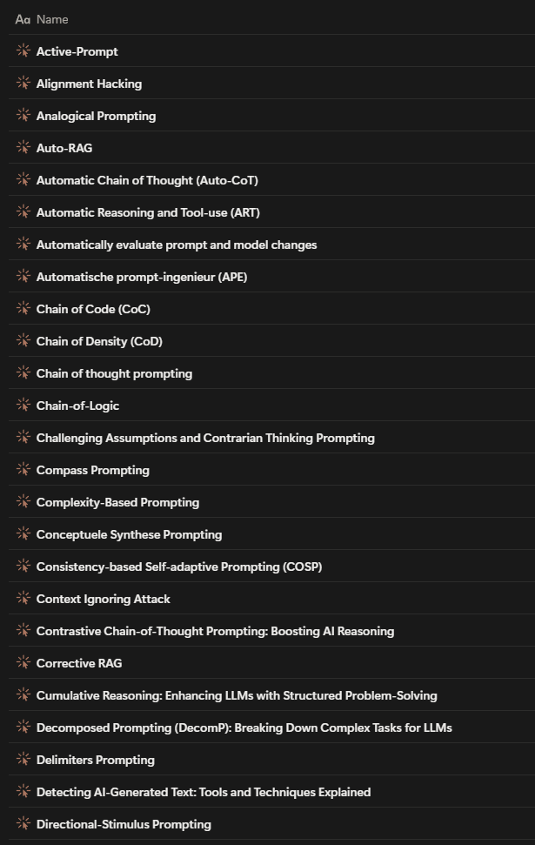
Task: Open Consistency-based Self-adaptive Prompting (COSP)
Action: 178,567
